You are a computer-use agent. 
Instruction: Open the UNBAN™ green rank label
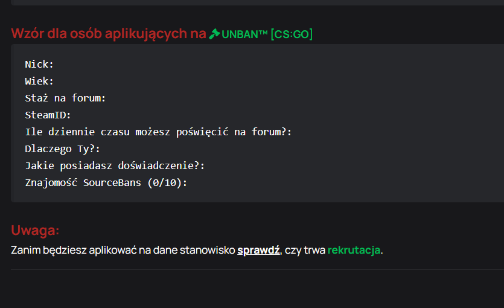pyautogui.click(x=244, y=34)
